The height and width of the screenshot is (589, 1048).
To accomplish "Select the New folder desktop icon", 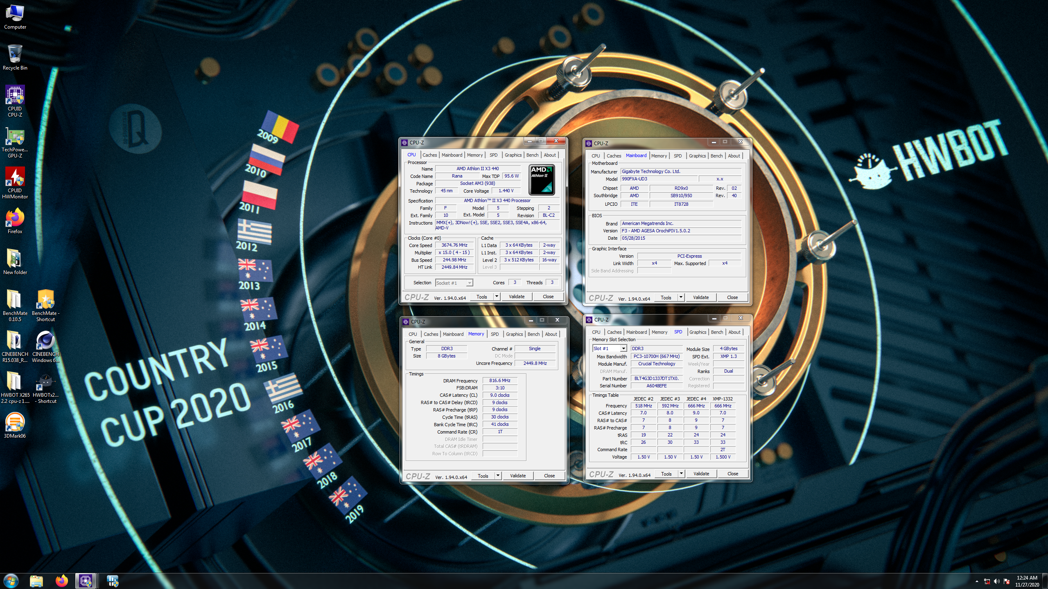I will [x=15, y=262].
